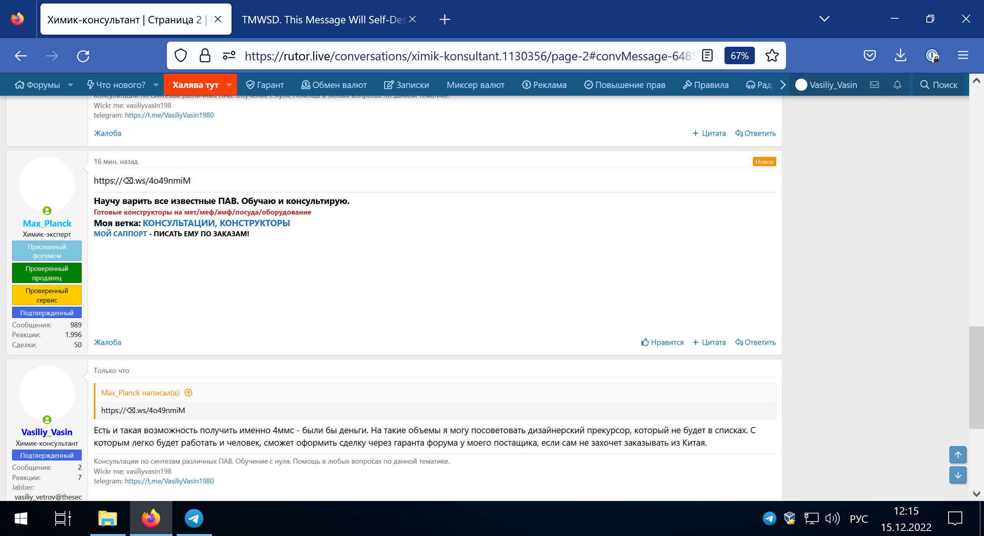Go back to the previous page

click(21, 56)
